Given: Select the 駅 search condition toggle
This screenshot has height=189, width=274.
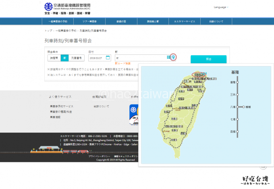Looking at the screenshot, I should (64, 58).
